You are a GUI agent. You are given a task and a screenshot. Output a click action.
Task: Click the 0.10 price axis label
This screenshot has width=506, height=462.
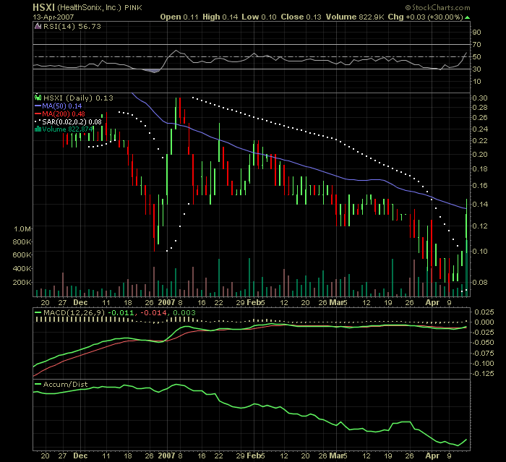(480, 251)
